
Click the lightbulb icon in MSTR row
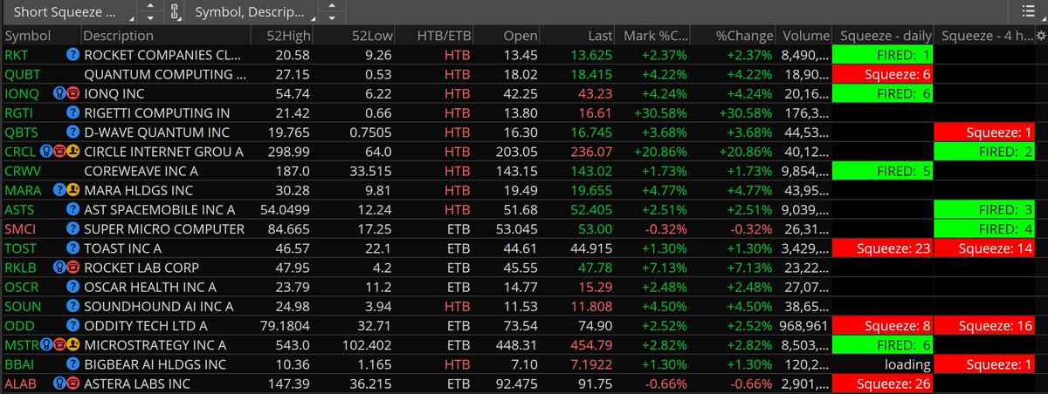[45, 345]
